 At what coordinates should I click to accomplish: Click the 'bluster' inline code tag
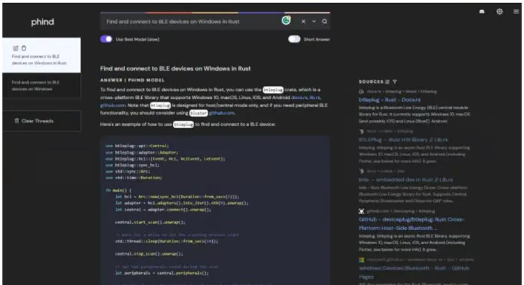[199, 113]
